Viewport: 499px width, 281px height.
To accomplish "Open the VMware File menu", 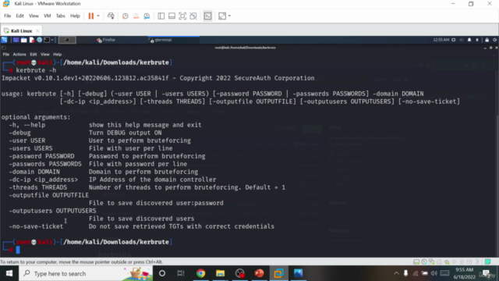I will [7, 16].
